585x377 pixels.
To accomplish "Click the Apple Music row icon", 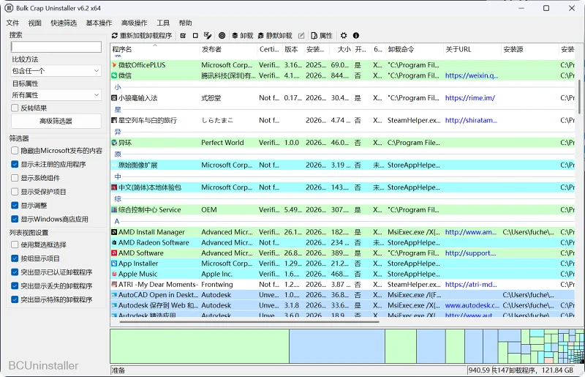I will click(114, 274).
